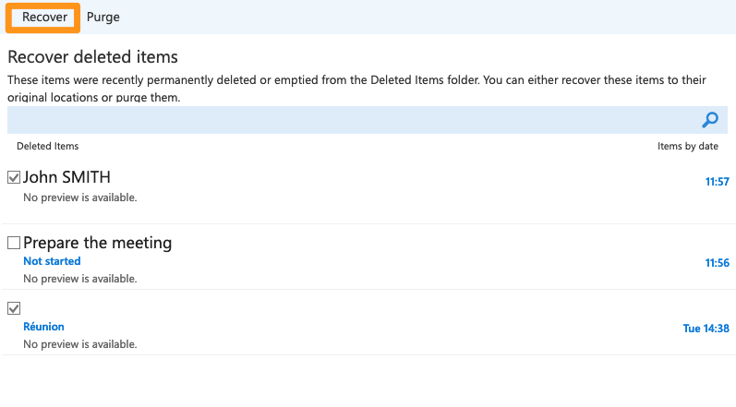Click Prepare the meeting's no preview text
The height and width of the screenshot is (407, 736).
click(79, 279)
